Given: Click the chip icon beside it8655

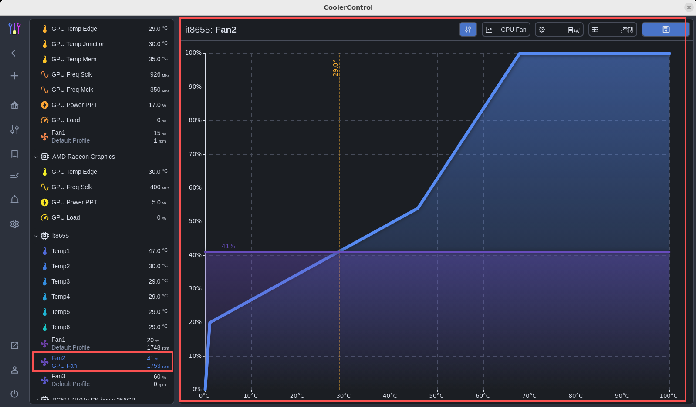Looking at the screenshot, I should (x=44, y=236).
